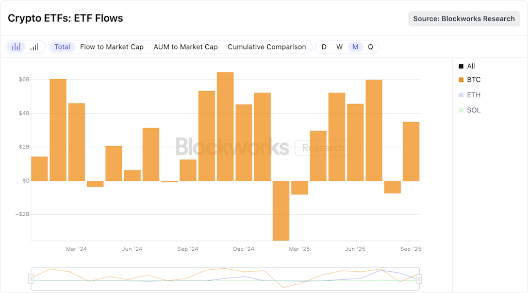Screen dimensions: 528x293
Task: Select the cumulative ascending bars chart icon
Action: [34, 47]
